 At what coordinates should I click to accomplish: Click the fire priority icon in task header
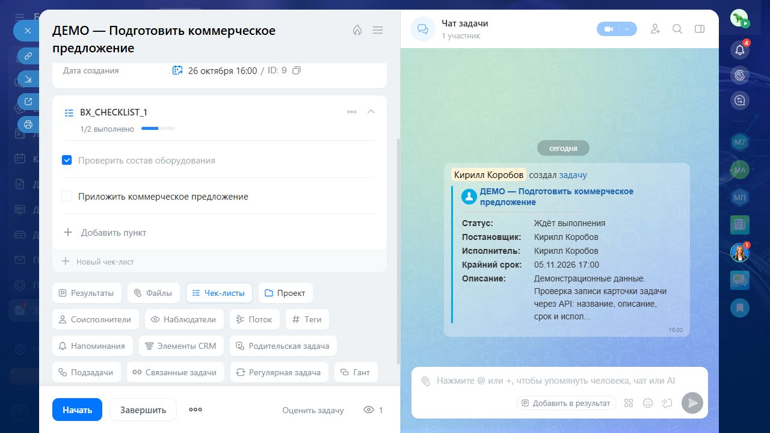click(357, 30)
